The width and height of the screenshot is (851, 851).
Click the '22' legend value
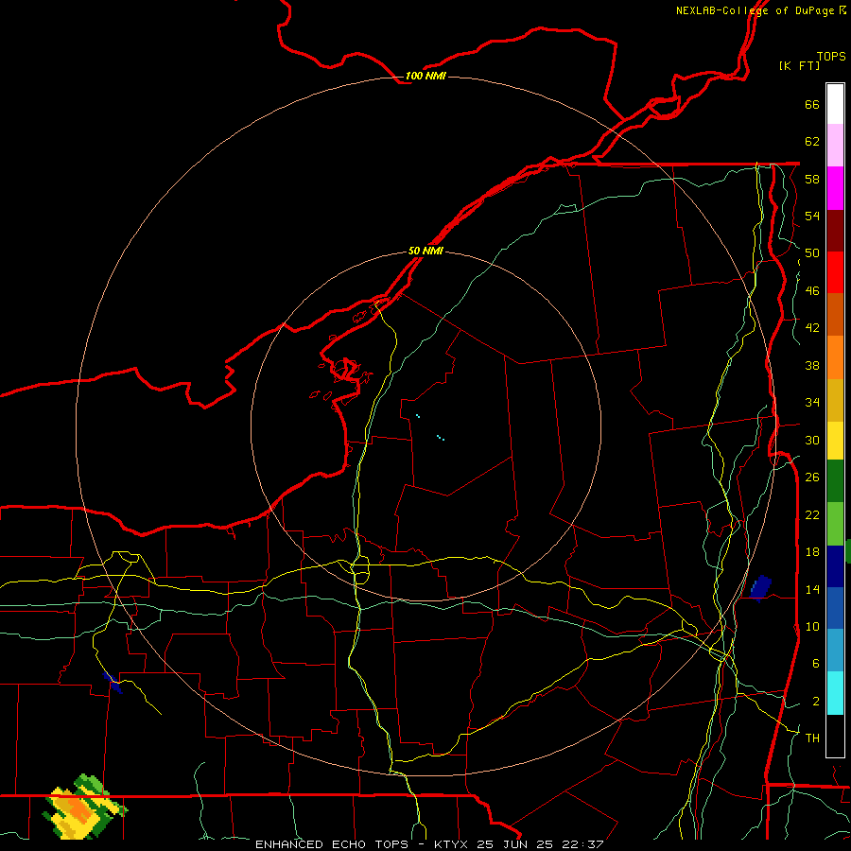(x=812, y=514)
